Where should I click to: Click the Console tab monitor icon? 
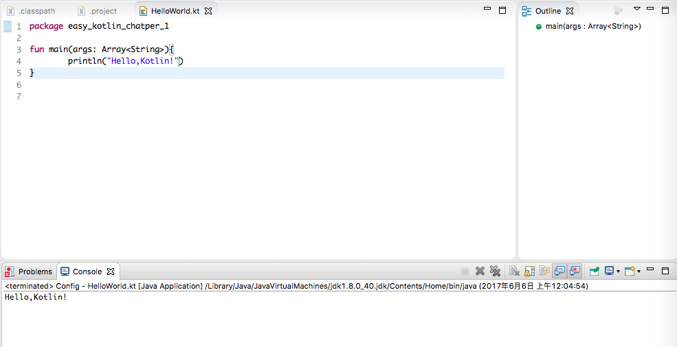[65, 272]
